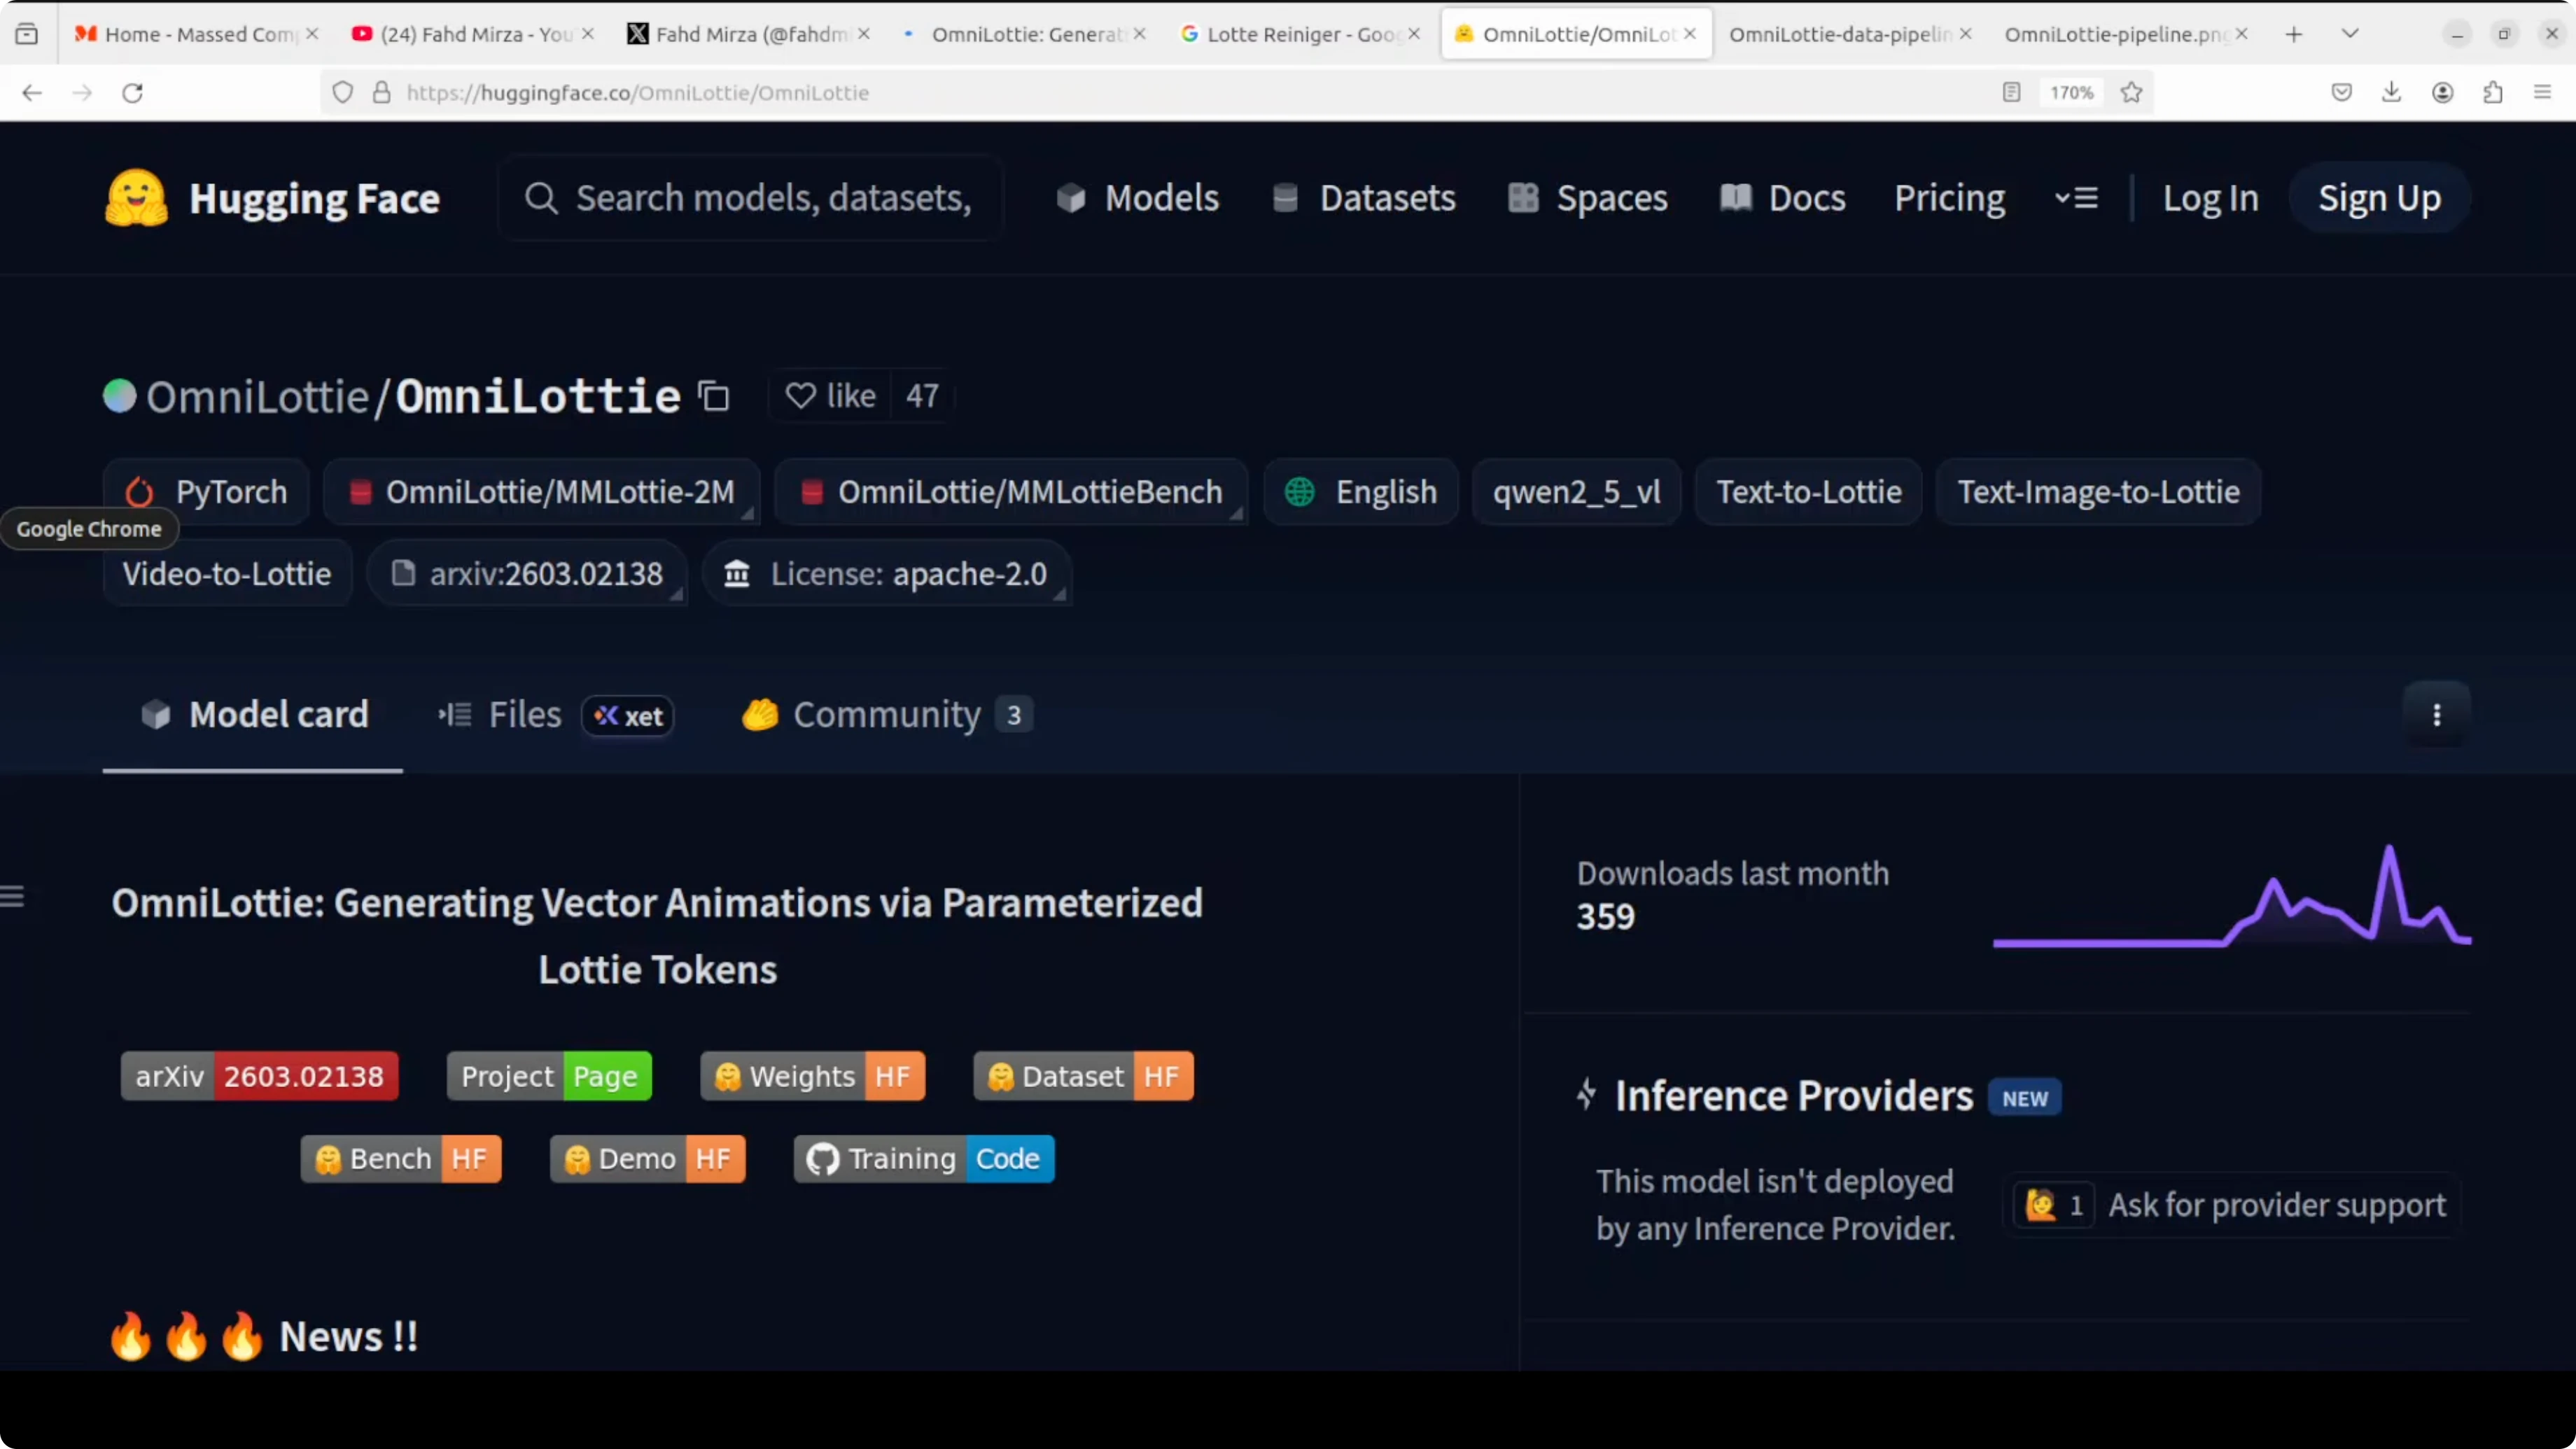The height and width of the screenshot is (1449, 2576).
Task: Expand the resources dropdown next to Pricing
Action: click(x=2077, y=197)
